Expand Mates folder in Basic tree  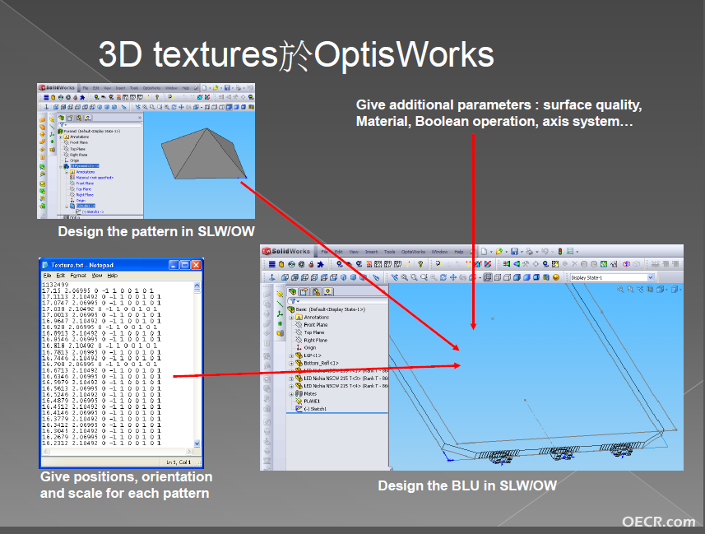pos(291,393)
